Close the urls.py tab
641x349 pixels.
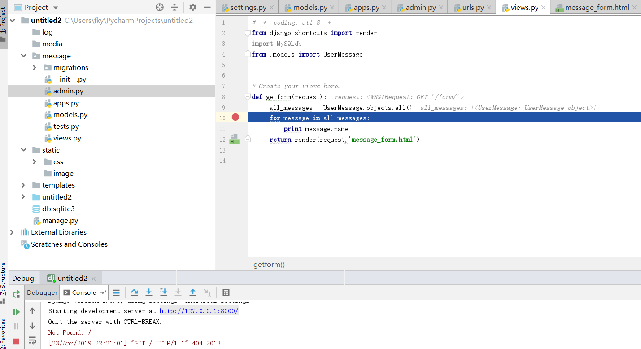pyautogui.click(x=489, y=8)
